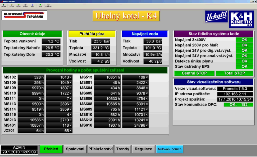Screen dimensions: 257x157
Task: Open the Obrazy toolbar icon
Action: [11, 6]
